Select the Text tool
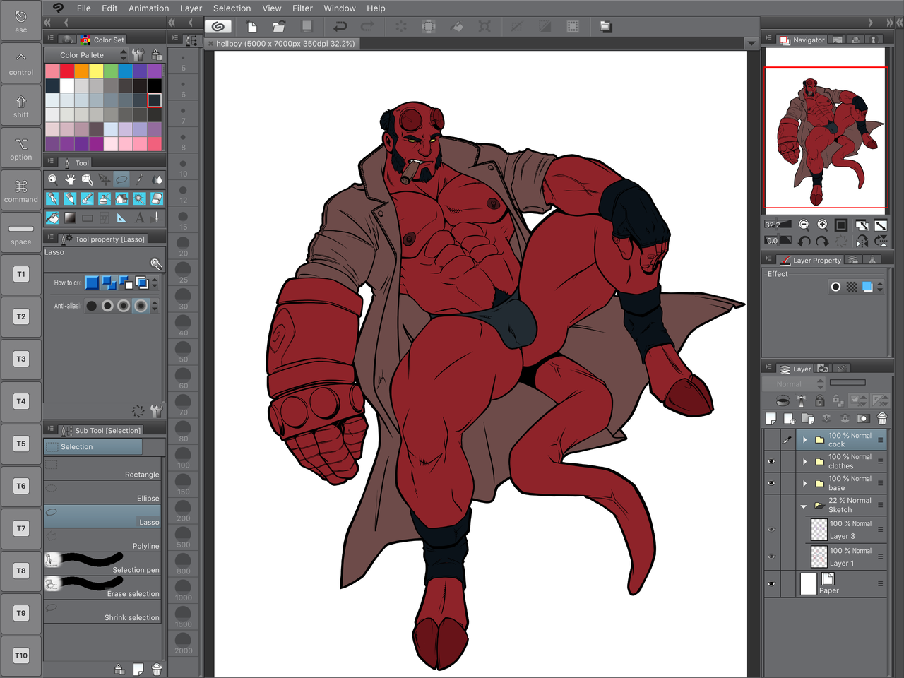Image resolution: width=904 pixels, height=678 pixels. pos(139,218)
